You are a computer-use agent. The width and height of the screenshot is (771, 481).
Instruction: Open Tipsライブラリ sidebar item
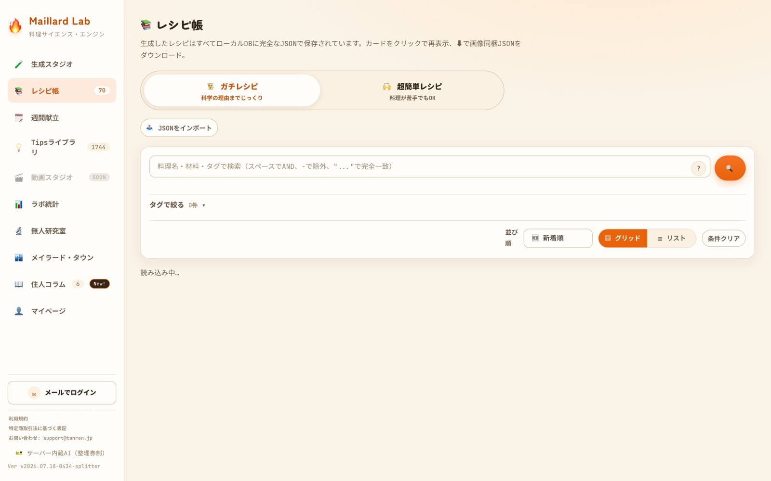pos(62,147)
